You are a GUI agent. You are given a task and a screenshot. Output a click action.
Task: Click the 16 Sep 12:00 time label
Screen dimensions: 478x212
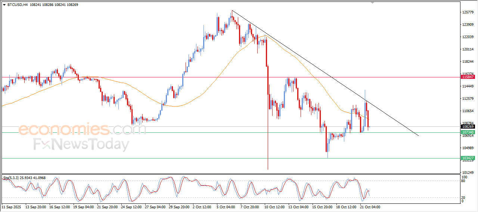click(x=60, y=207)
